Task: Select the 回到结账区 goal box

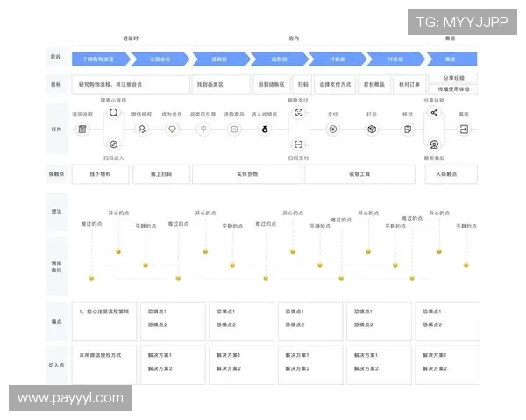Action: point(272,84)
